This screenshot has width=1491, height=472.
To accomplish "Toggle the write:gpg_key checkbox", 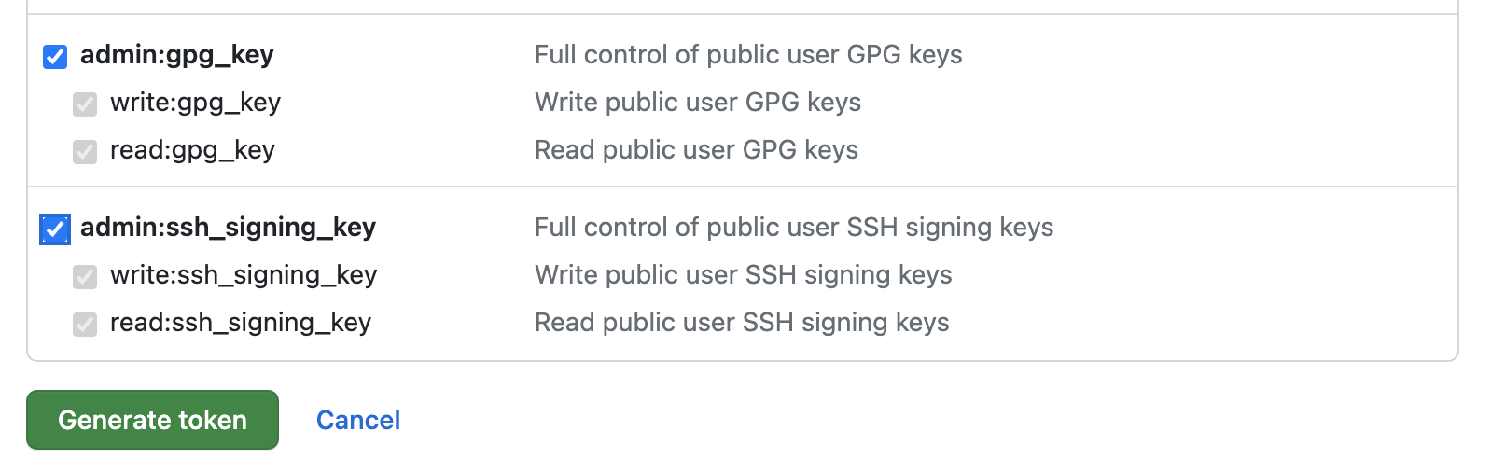I will pos(85,104).
